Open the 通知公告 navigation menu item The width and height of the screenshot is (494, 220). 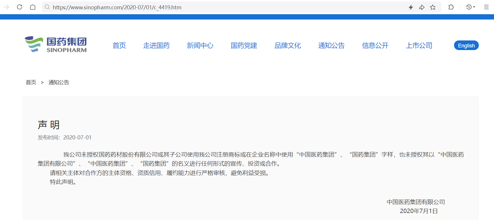331,45
